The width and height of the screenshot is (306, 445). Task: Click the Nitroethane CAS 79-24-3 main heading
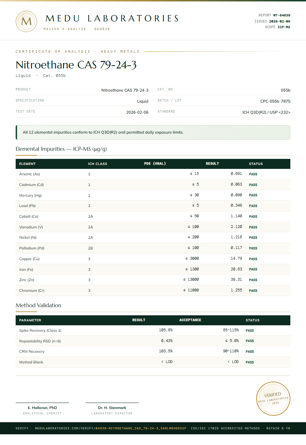[x=76, y=65]
